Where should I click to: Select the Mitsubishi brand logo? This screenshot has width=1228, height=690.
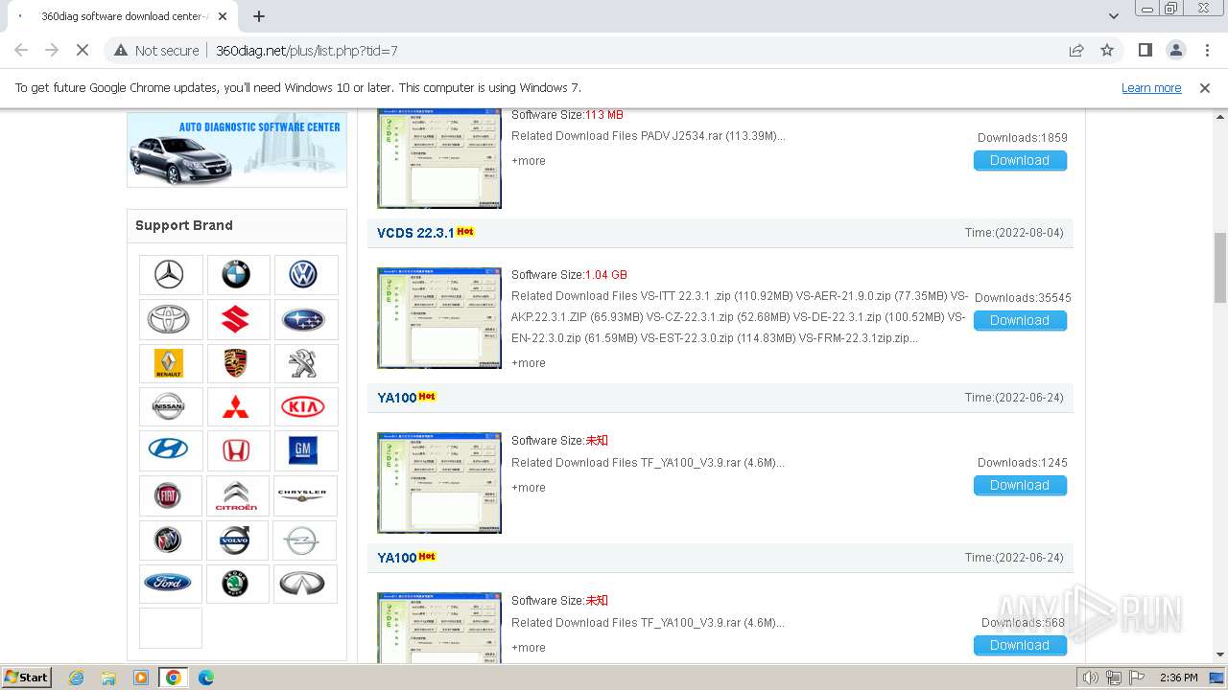click(x=237, y=407)
